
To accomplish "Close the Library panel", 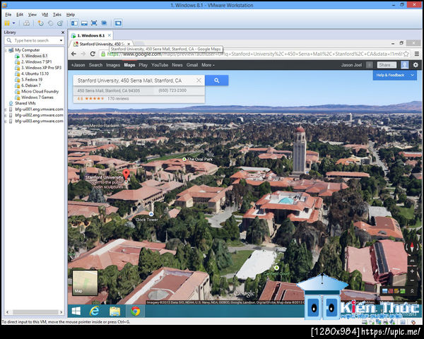I will point(63,32).
